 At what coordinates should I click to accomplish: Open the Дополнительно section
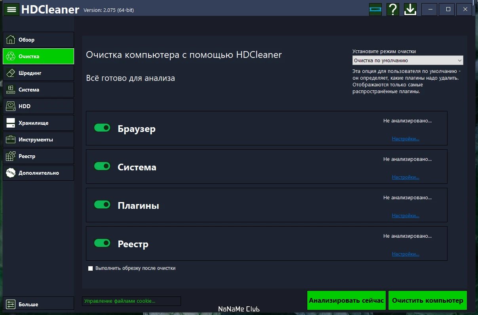click(x=38, y=173)
